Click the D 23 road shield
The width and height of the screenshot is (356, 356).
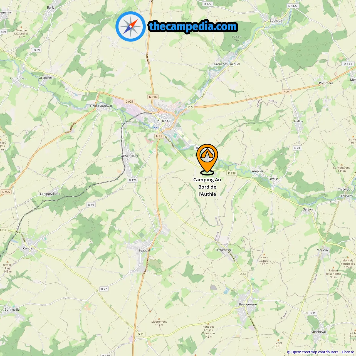click(x=243, y=274)
